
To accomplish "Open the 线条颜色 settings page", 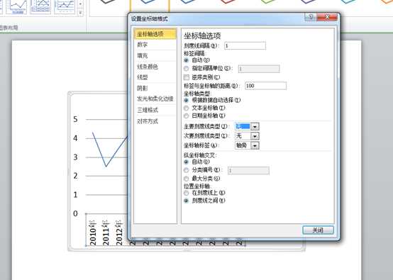I will [155, 67].
